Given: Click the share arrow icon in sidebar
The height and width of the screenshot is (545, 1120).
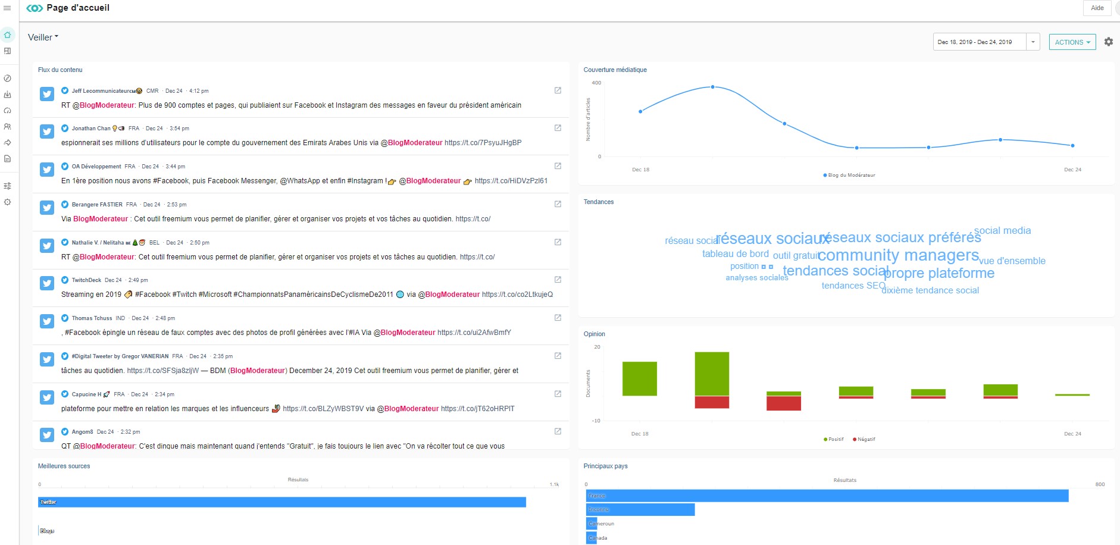Looking at the screenshot, I should (7, 142).
